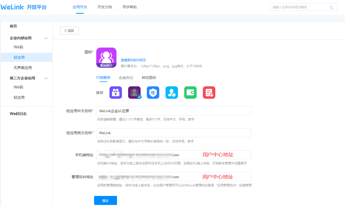Switch to the 行政服务 icon tab
345x206 pixels.
103,78
